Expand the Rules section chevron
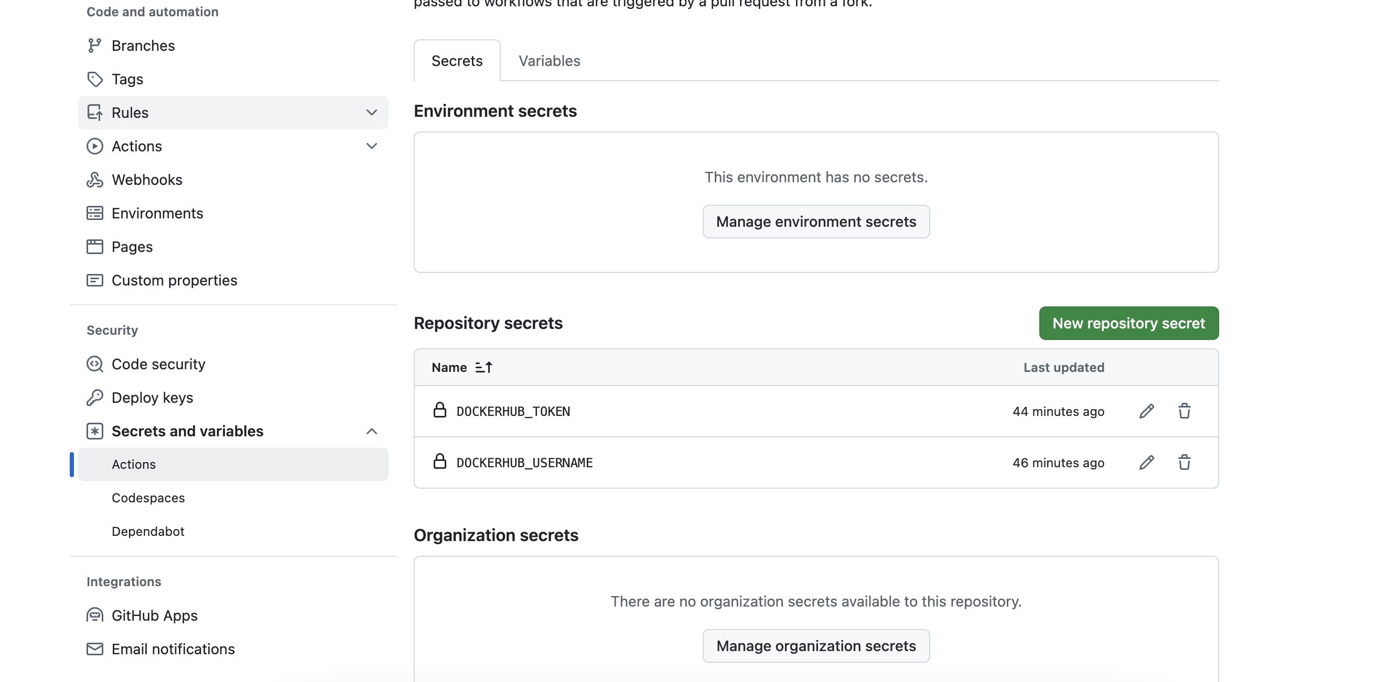 point(371,113)
